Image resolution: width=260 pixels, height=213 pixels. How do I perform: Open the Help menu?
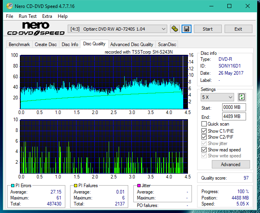pos(63,16)
